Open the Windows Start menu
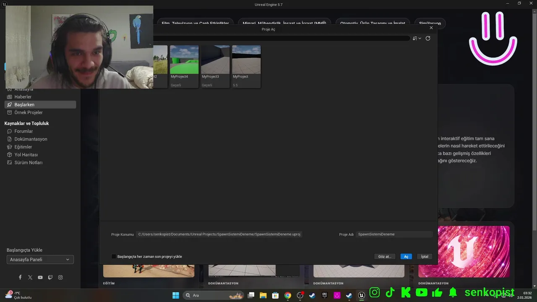 pyautogui.click(x=176, y=295)
